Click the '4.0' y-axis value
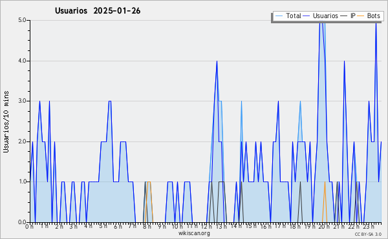The image size is (388, 239). coord(22,61)
